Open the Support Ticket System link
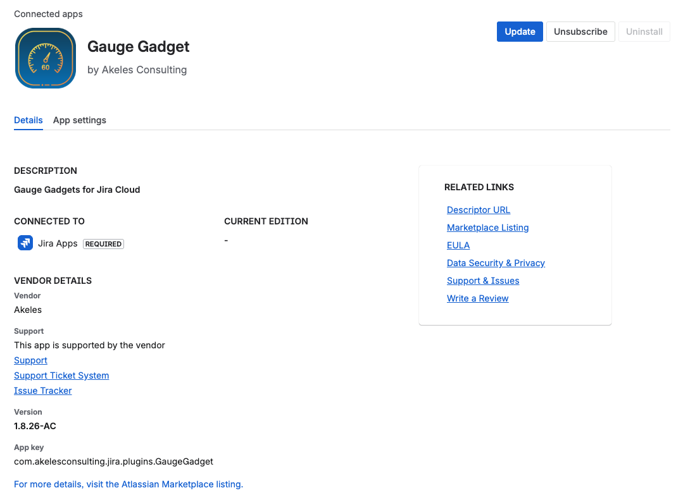Screen dimensions: 683x500 tap(61, 375)
